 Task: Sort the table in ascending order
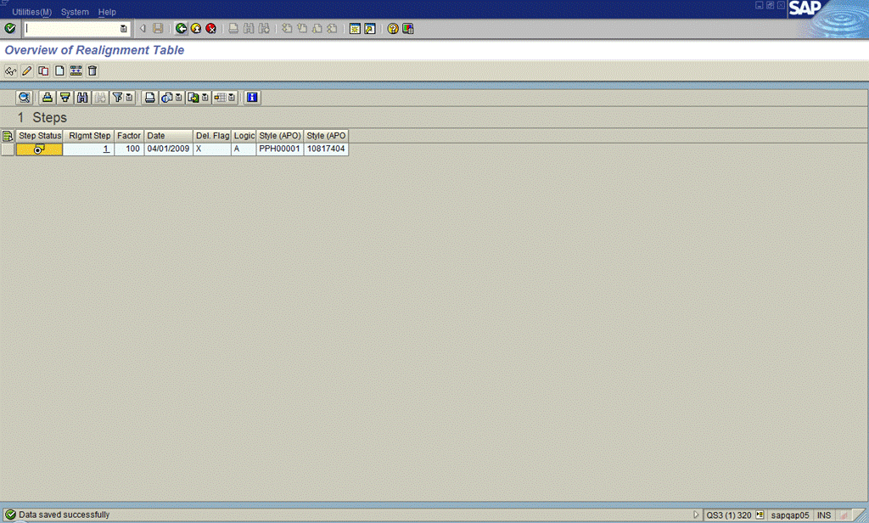(48, 98)
